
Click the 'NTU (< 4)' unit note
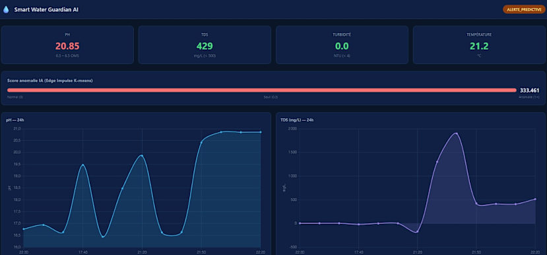pos(342,56)
